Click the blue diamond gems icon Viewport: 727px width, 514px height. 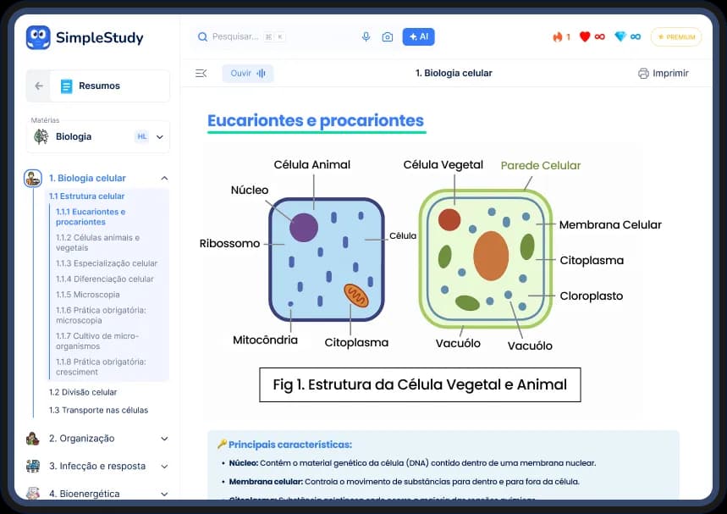pos(620,37)
